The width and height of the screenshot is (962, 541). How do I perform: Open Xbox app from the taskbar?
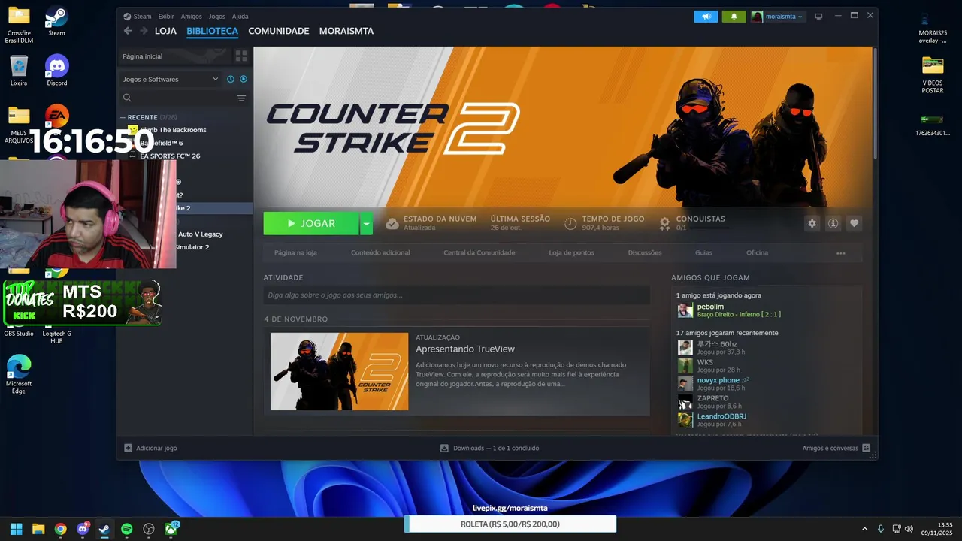coord(171,529)
